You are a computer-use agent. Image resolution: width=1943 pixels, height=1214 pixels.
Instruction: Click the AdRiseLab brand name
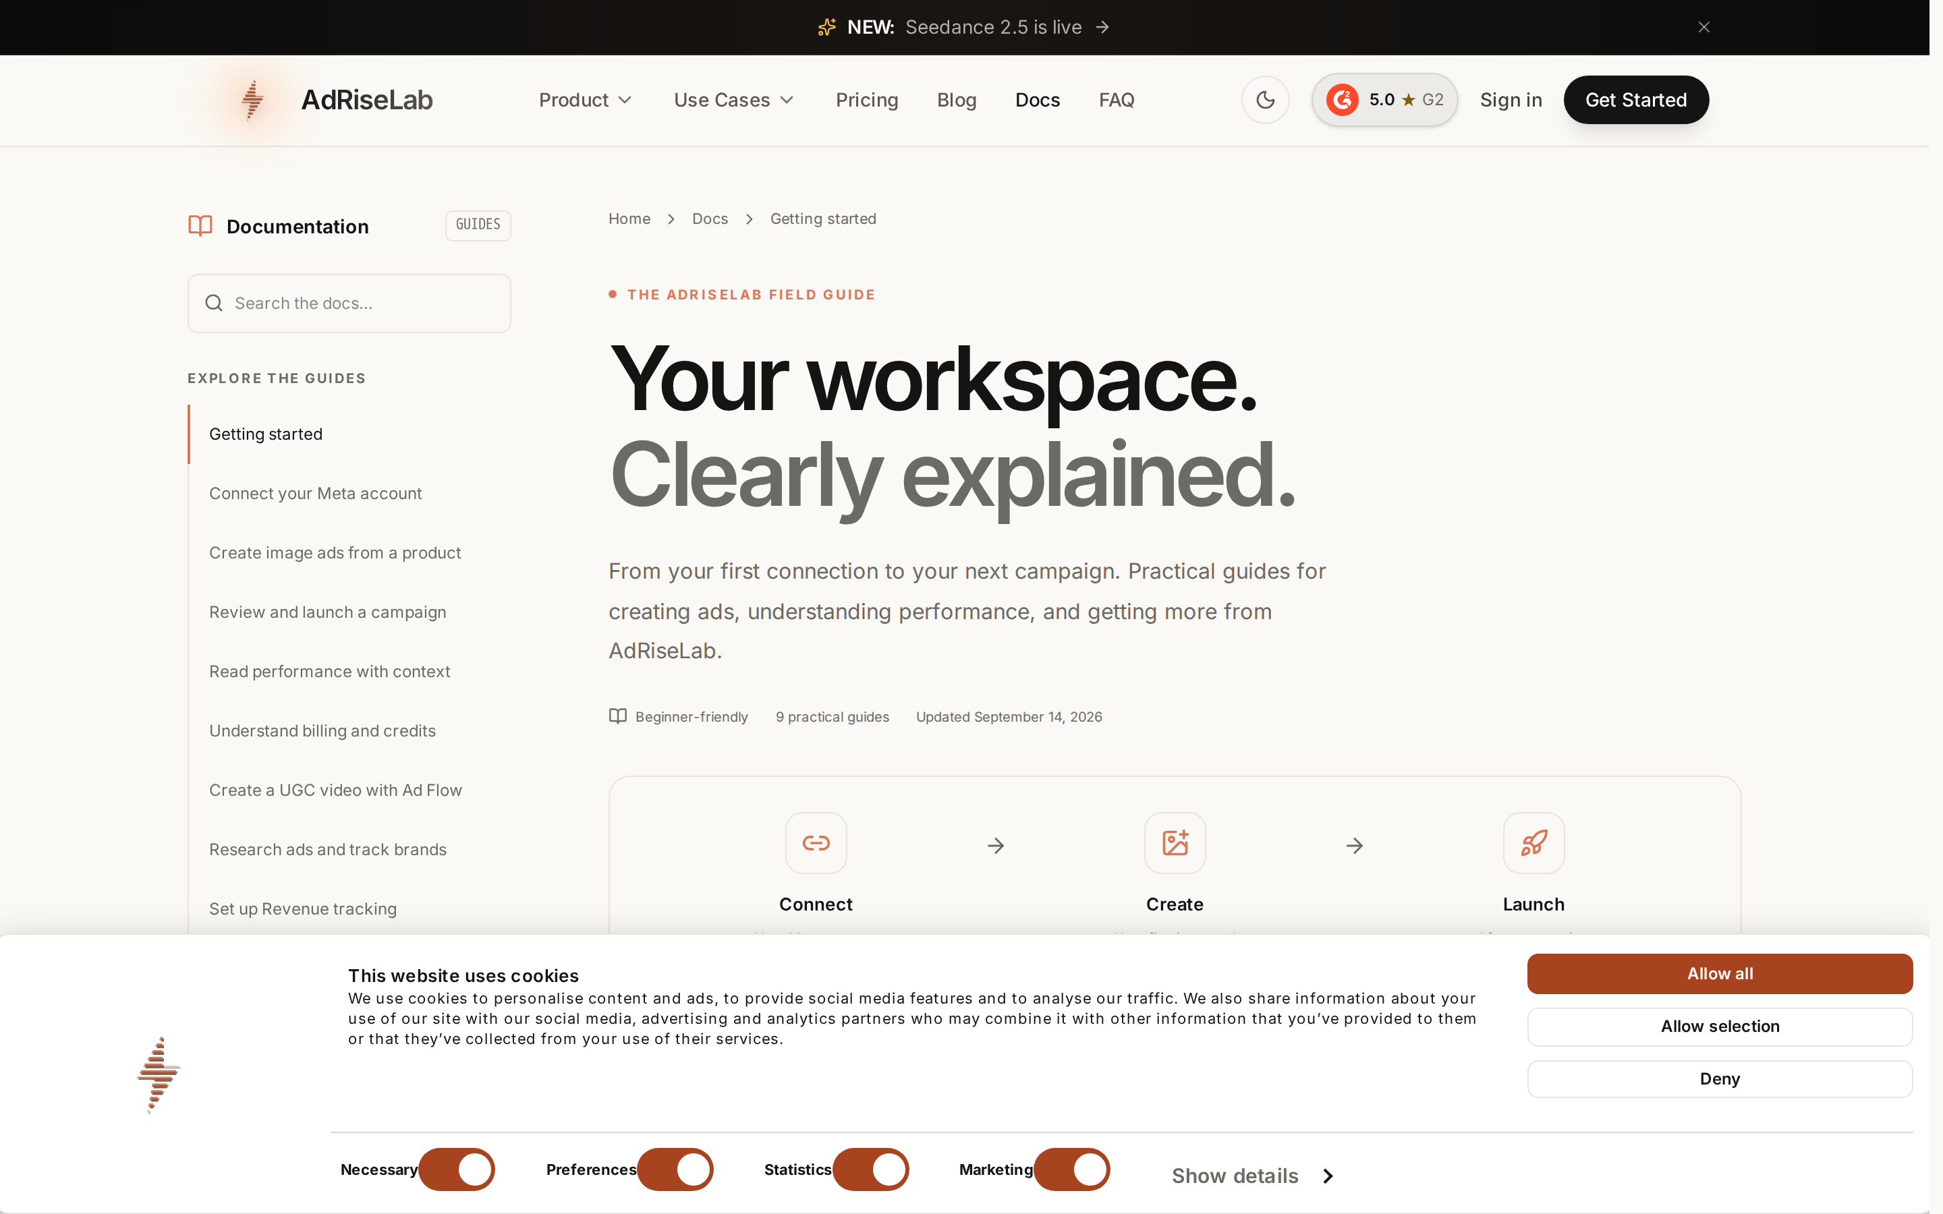pos(367,100)
